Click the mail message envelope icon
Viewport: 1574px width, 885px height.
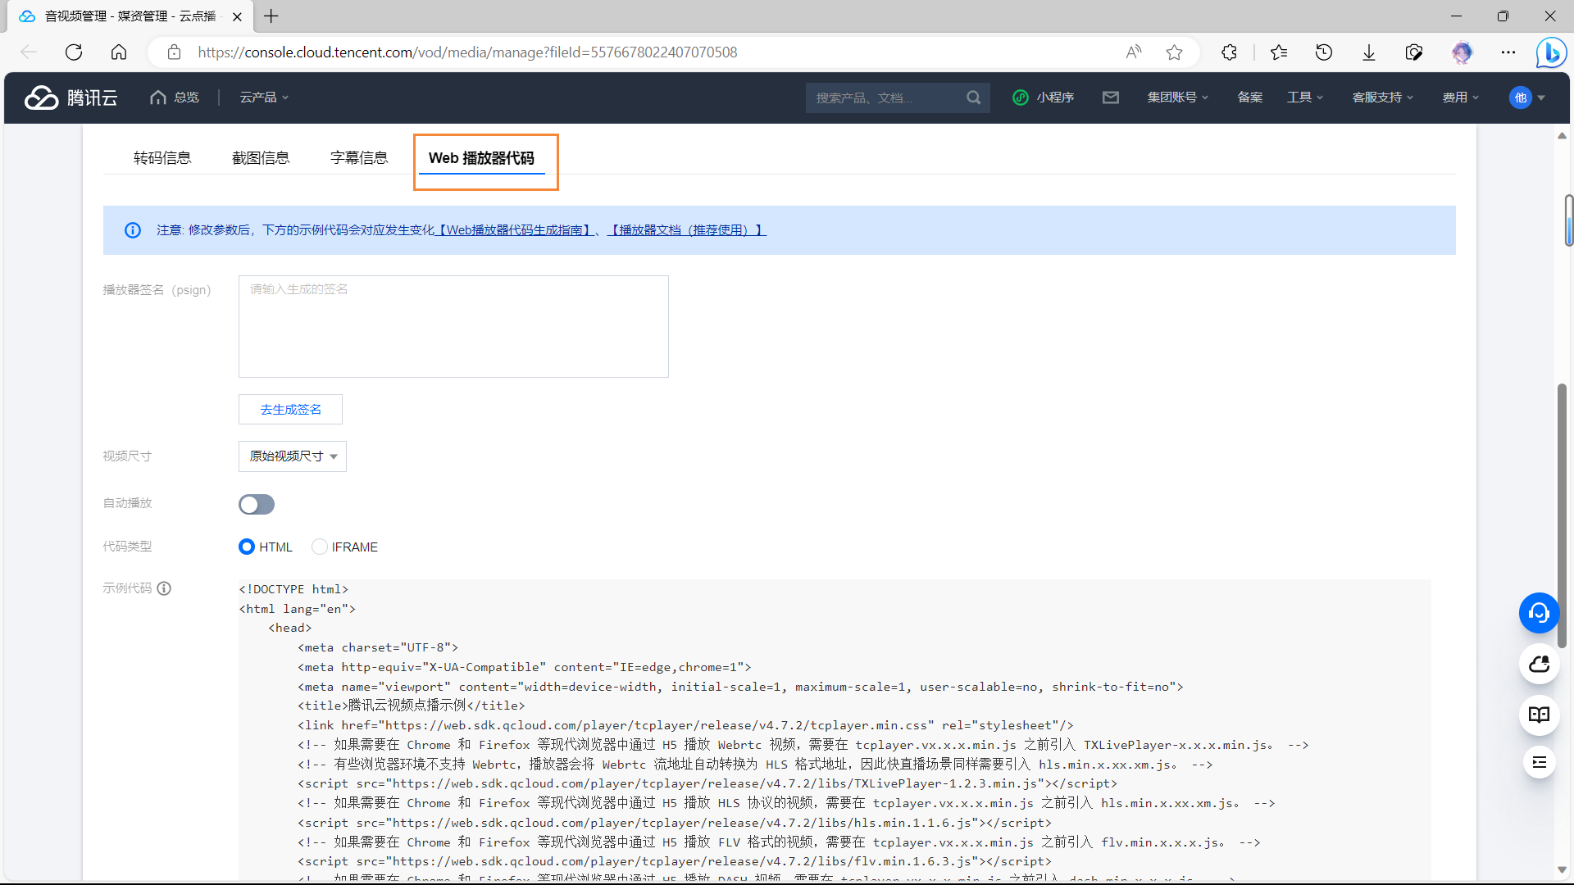tap(1111, 98)
